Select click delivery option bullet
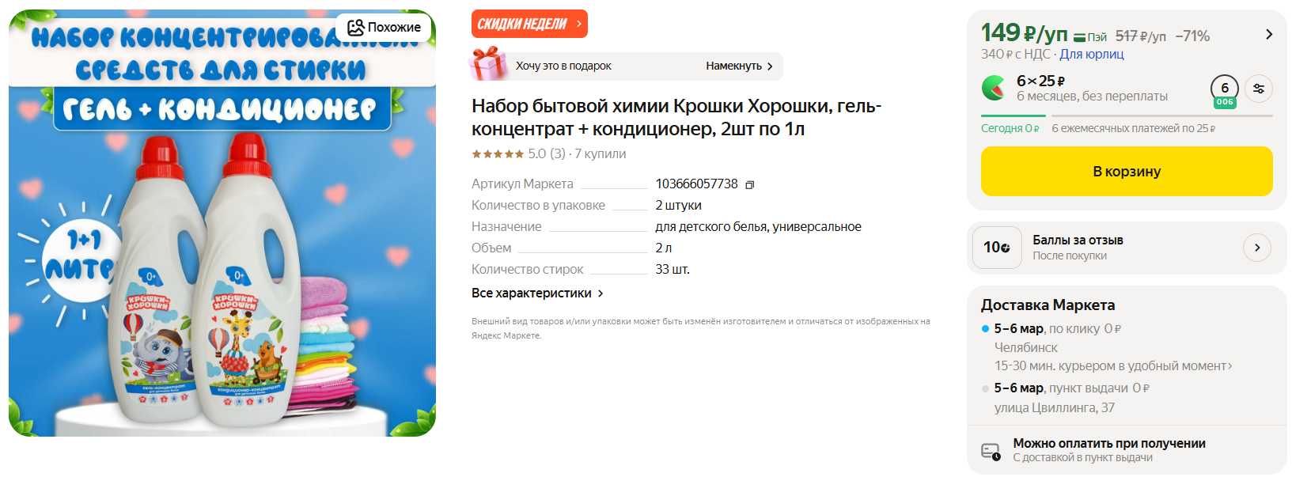The width and height of the screenshot is (1292, 477). tap(985, 329)
